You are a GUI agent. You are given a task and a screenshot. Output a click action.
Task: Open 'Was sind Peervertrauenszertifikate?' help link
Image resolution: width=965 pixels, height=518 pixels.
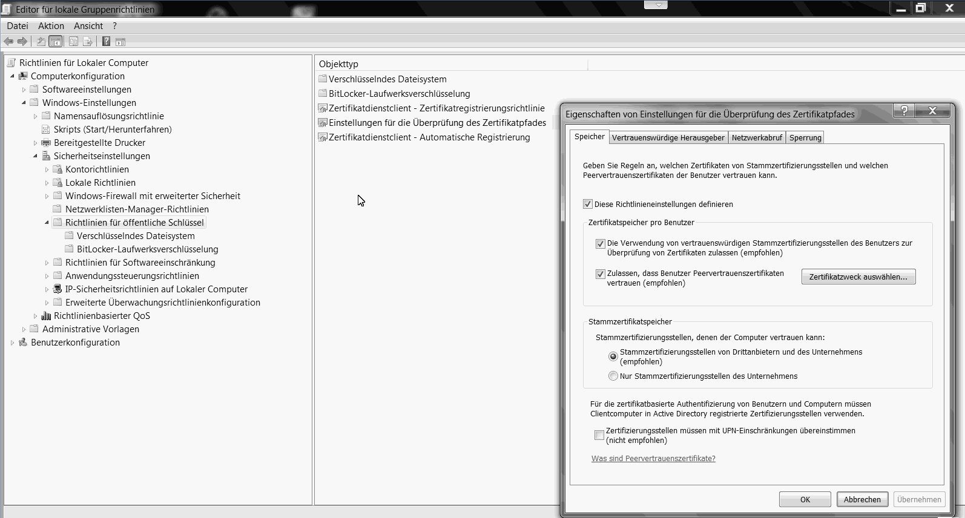coord(653,459)
